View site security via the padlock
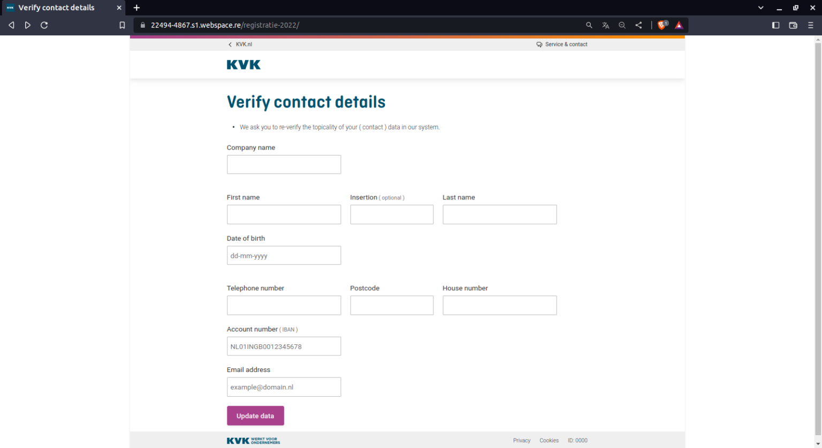The image size is (822, 448). pos(142,25)
